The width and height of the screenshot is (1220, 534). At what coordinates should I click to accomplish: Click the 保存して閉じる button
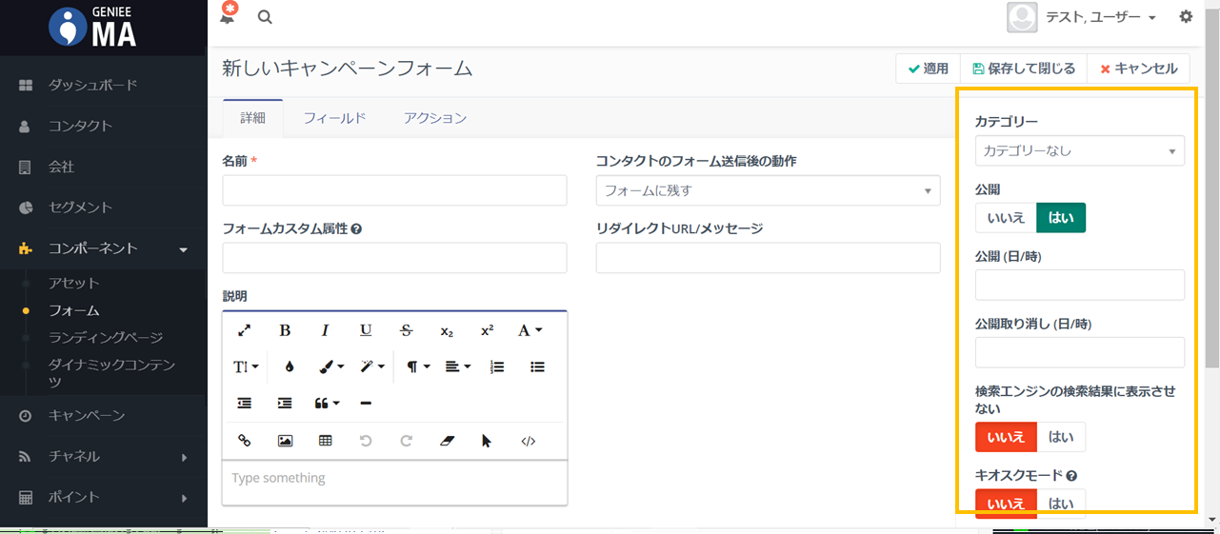[x=1024, y=69]
